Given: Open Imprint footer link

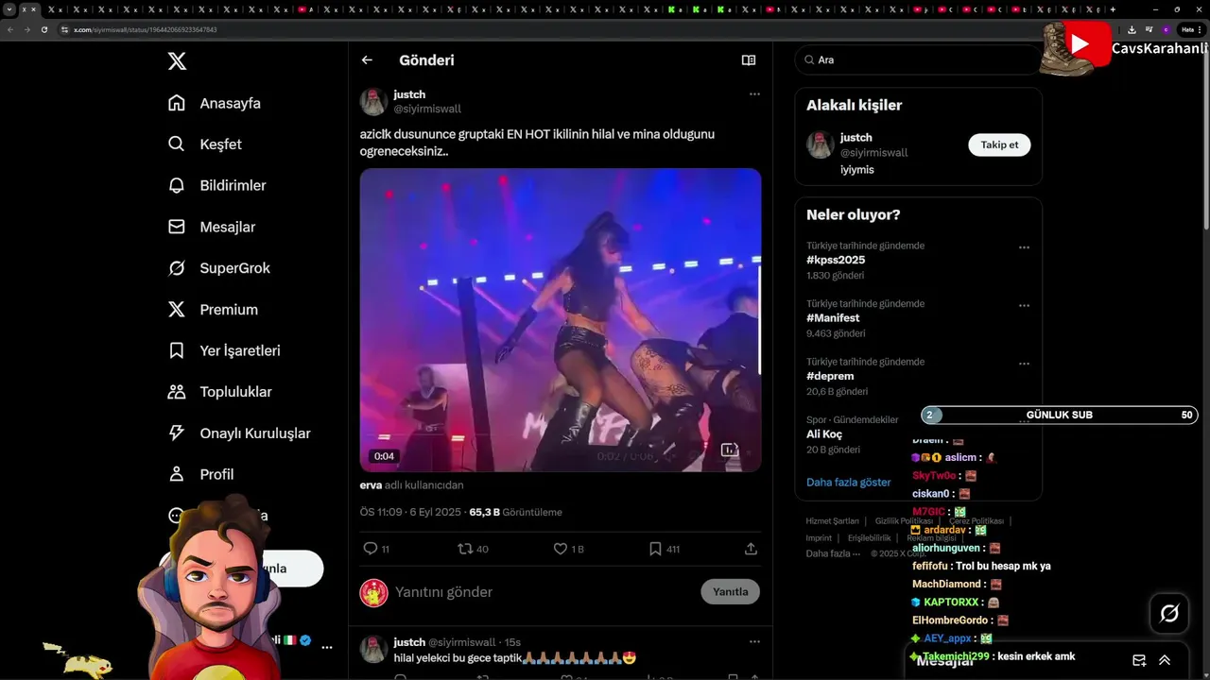Looking at the screenshot, I should [819, 537].
